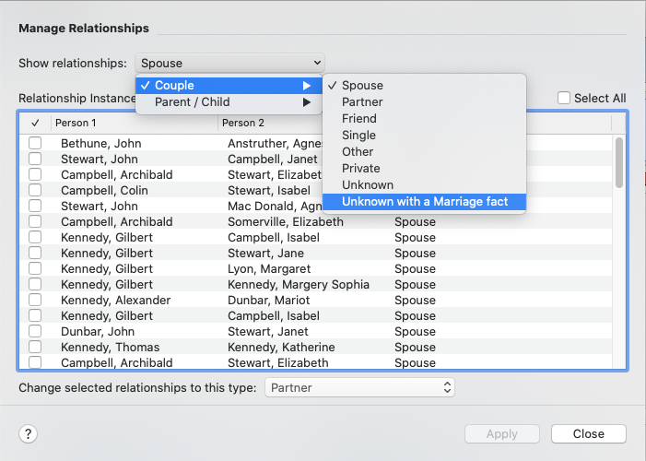Open the change relationship type Partner dropdown

(x=359, y=388)
